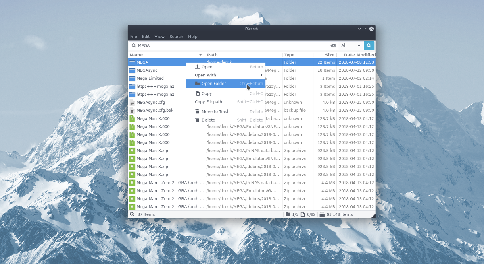
Task: Click the MEGAsync.cfg.bak backup file icon
Action: (133, 110)
